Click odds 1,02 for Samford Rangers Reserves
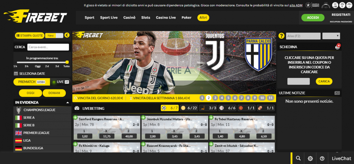354x164 pixels. pyautogui.click(x=84, y=136)
